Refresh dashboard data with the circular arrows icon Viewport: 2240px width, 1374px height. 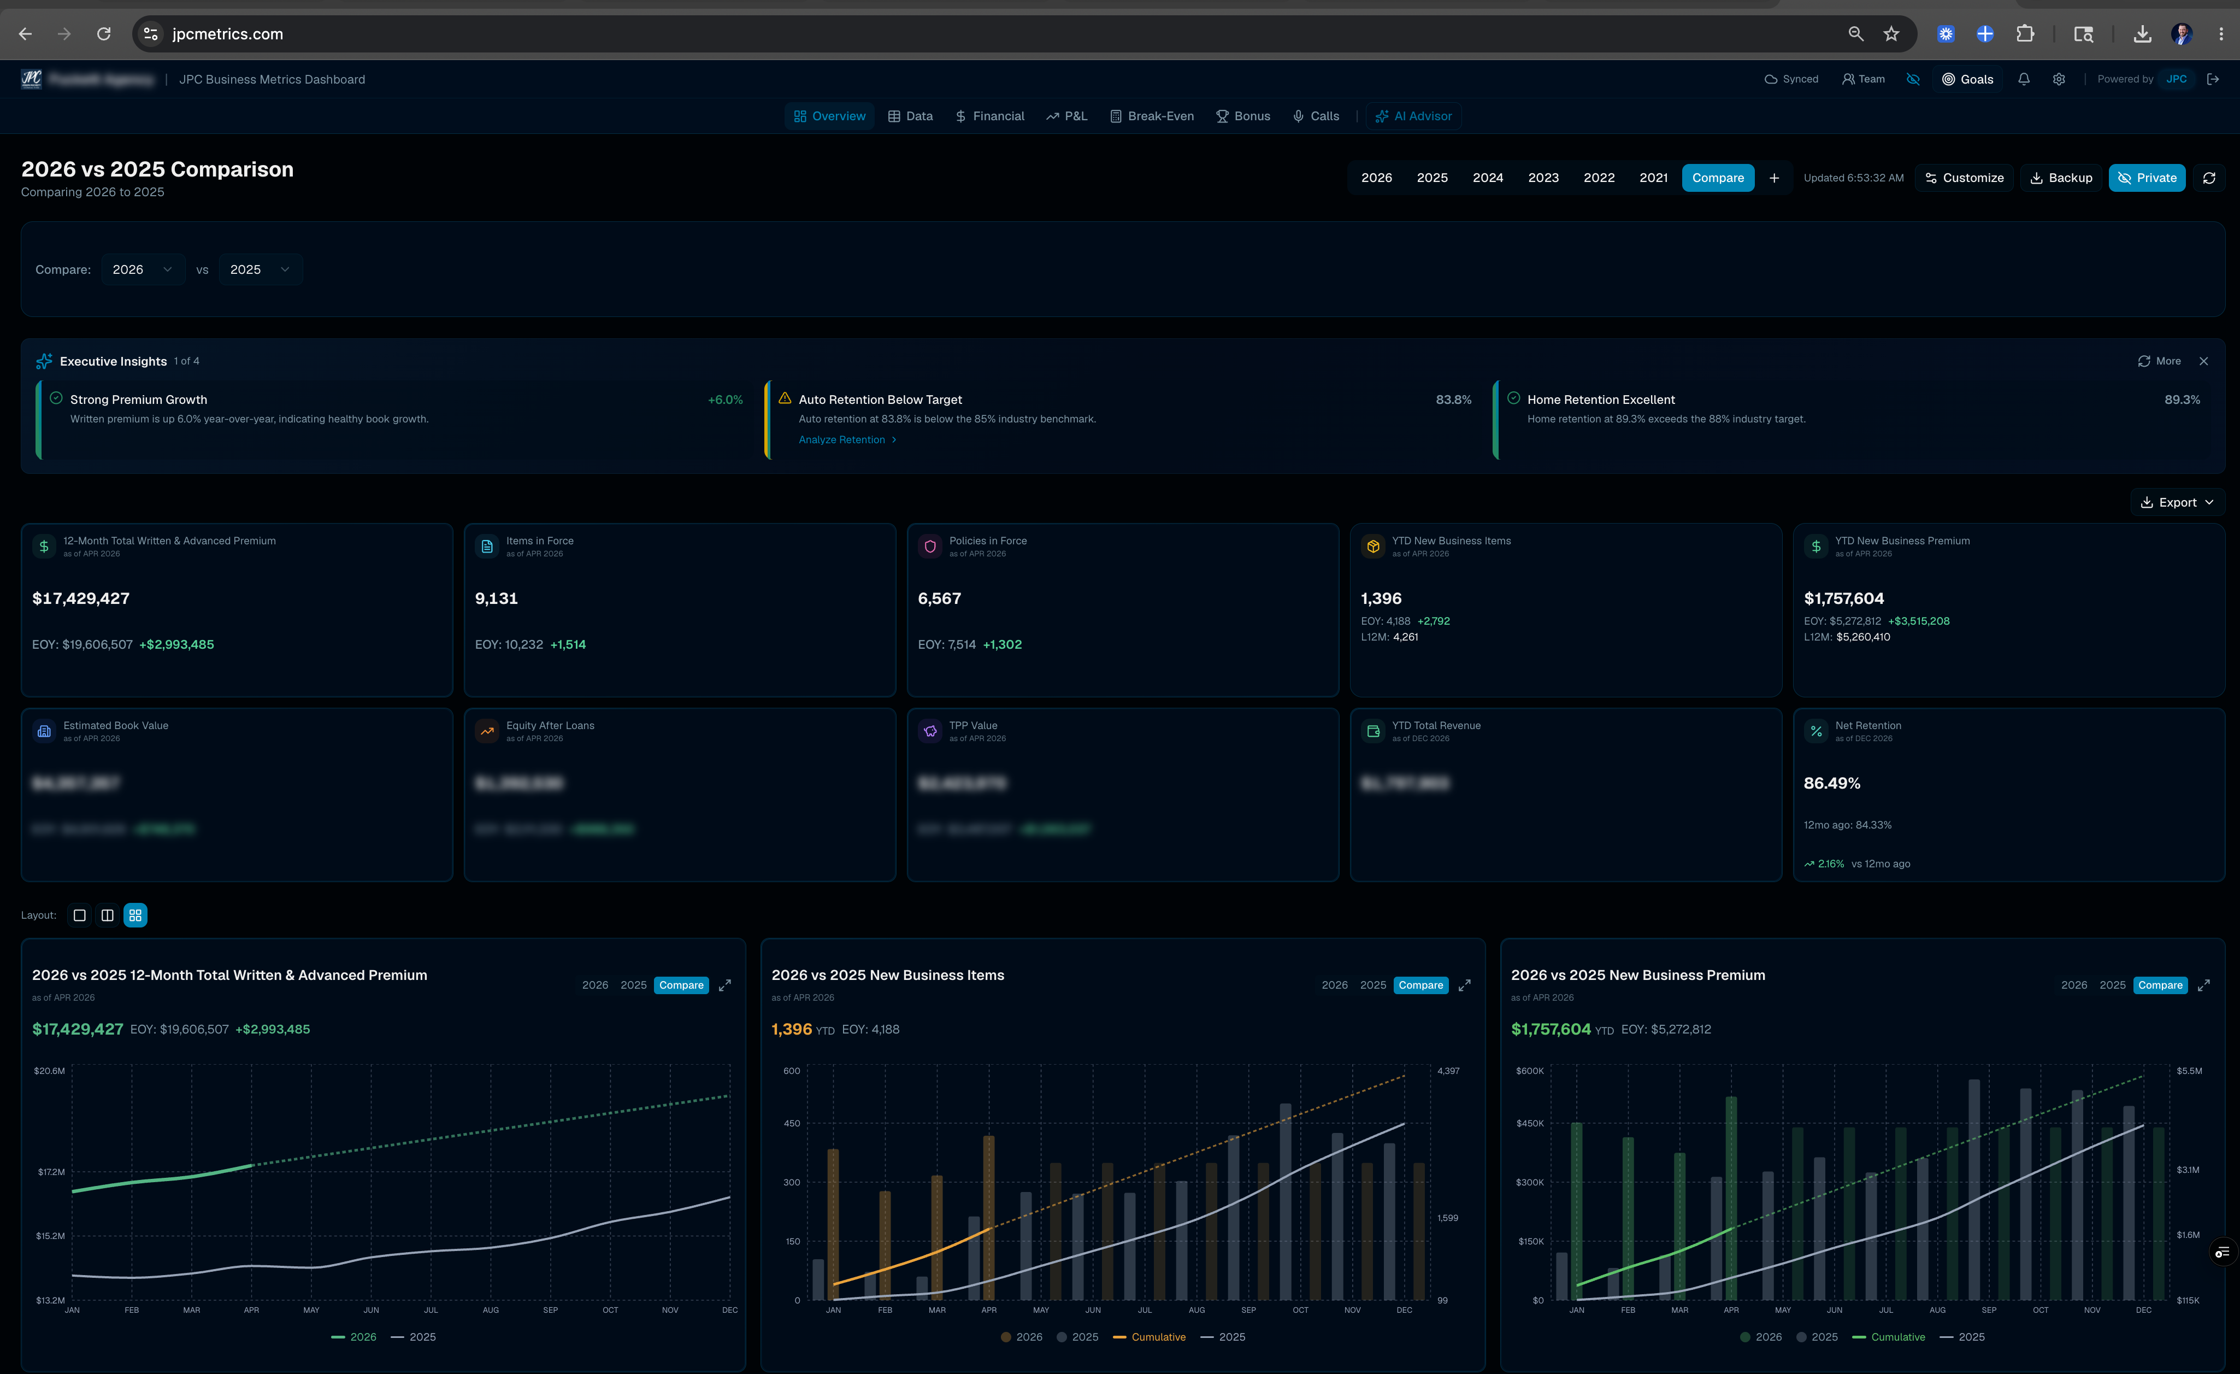[2209, 178]
